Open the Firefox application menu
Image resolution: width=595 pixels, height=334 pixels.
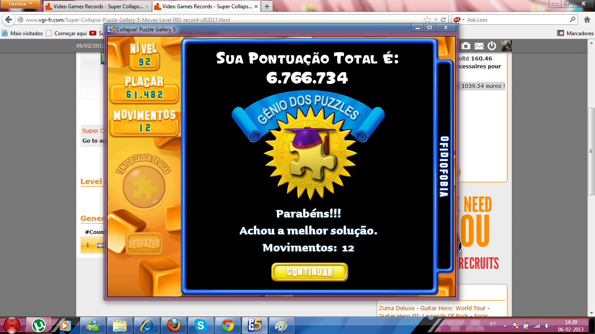[x=21, y=4]
